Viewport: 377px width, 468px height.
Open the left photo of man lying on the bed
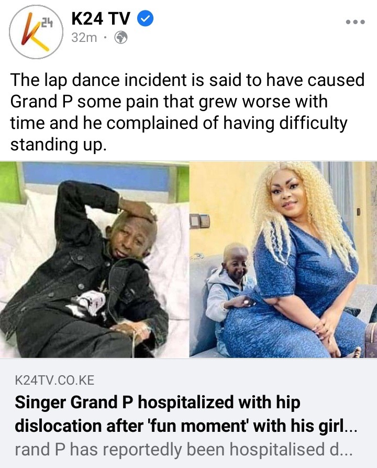point(94,259)
